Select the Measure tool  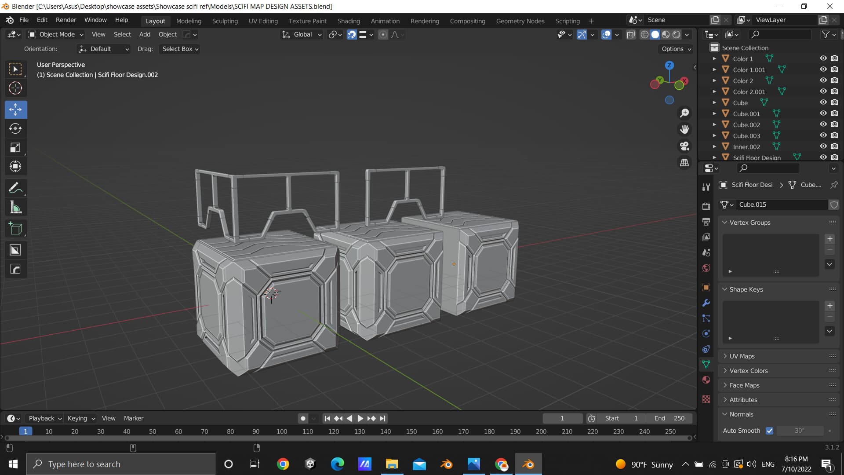15,207
